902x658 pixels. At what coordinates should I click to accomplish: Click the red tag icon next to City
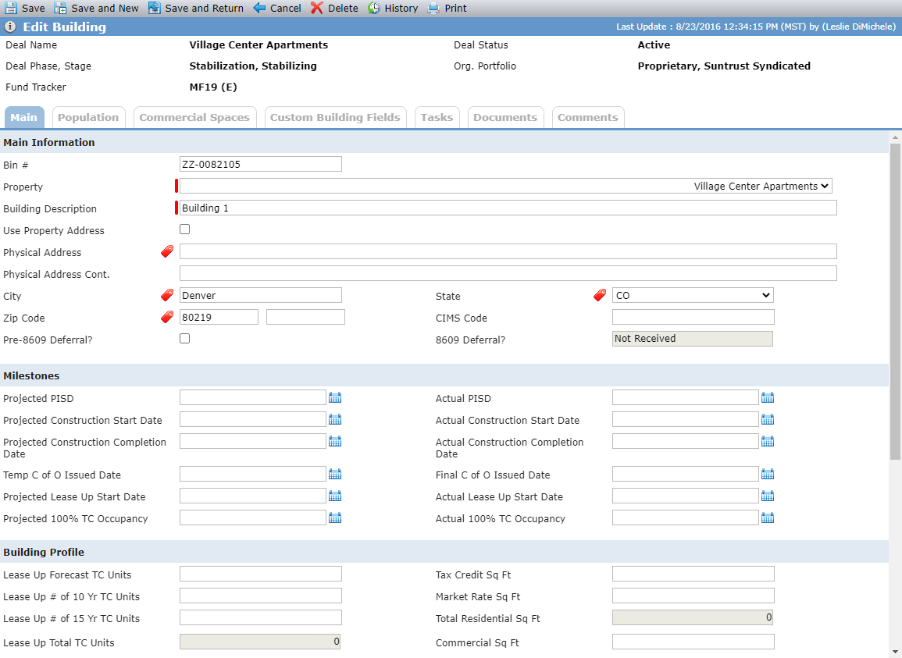[167, 295]
